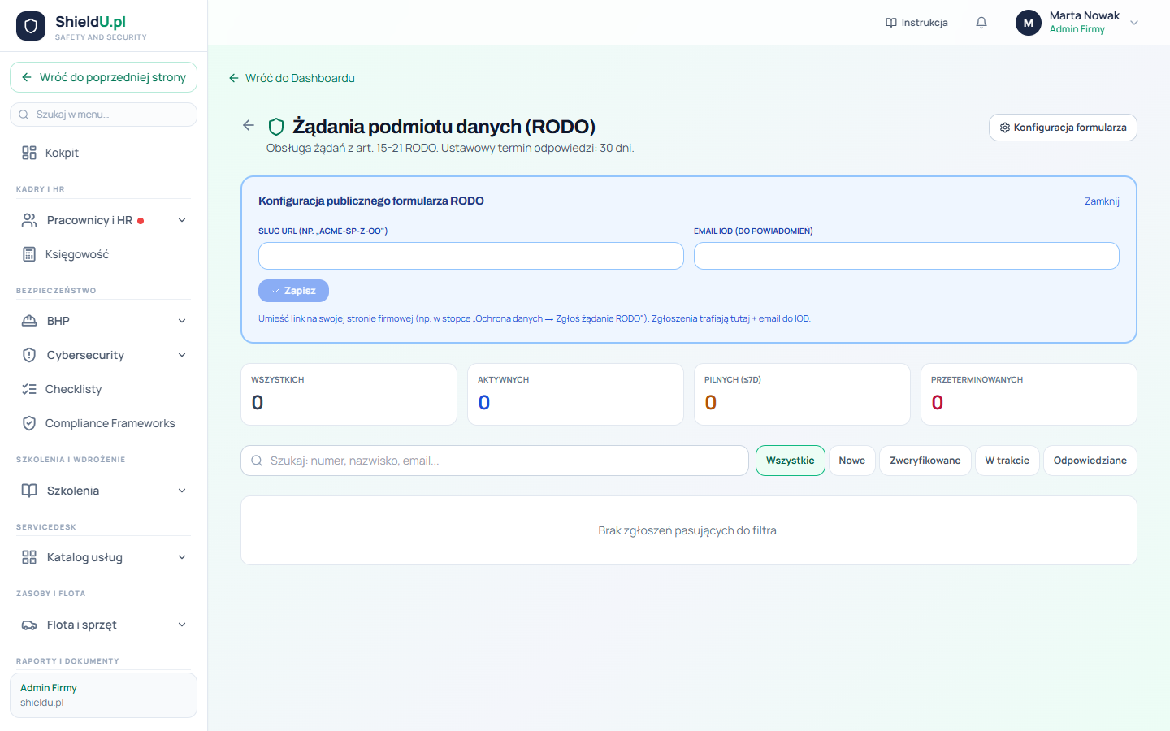This screenshot has height=731, width=1170.
Task: Go back via Wróć do Dashboardu
Action: tap(292, 78)
